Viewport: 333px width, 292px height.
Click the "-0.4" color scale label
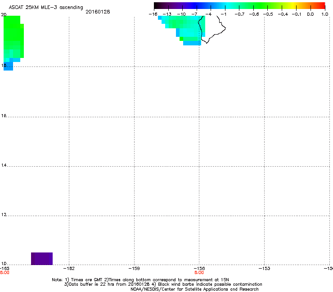[283, 14]
